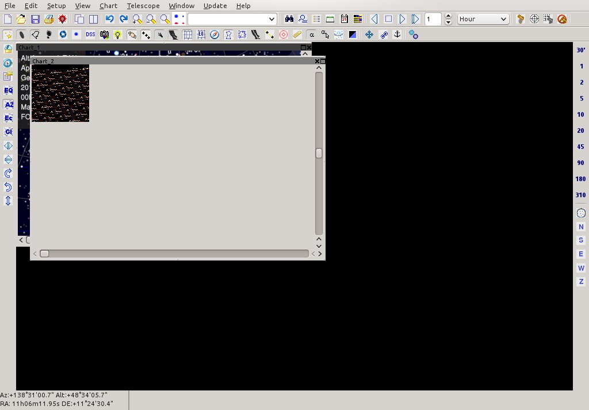The image size is (589, 410).
Task: Flip chart vertically
Action: [8, 159]
